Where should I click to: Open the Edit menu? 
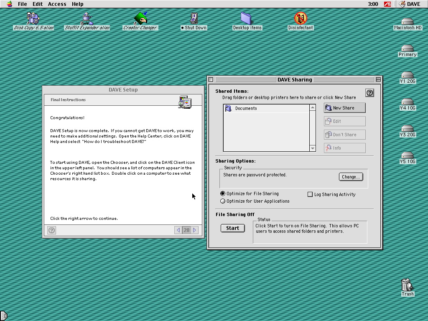coord(38,4)
